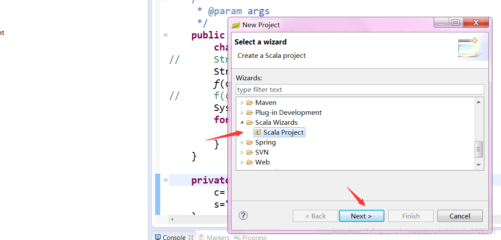
Task: Collapse the private method fold marker
Action: (x=165, y=180)
